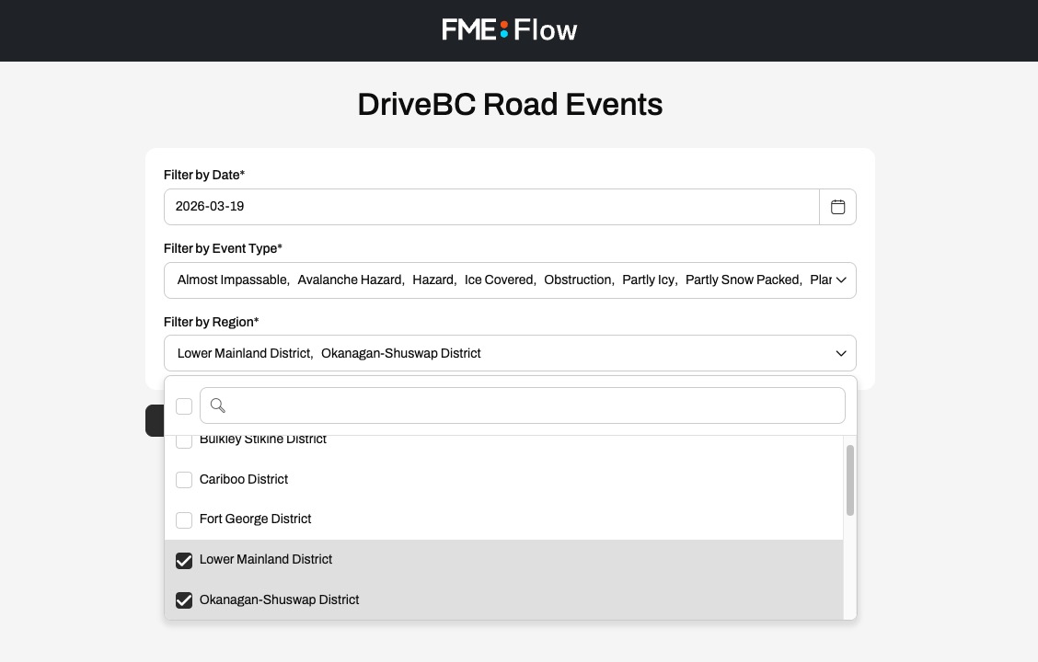Uncheck the Okanagan-Shuswap District checkbox
1038x662 pixels.
pos(184,599)
